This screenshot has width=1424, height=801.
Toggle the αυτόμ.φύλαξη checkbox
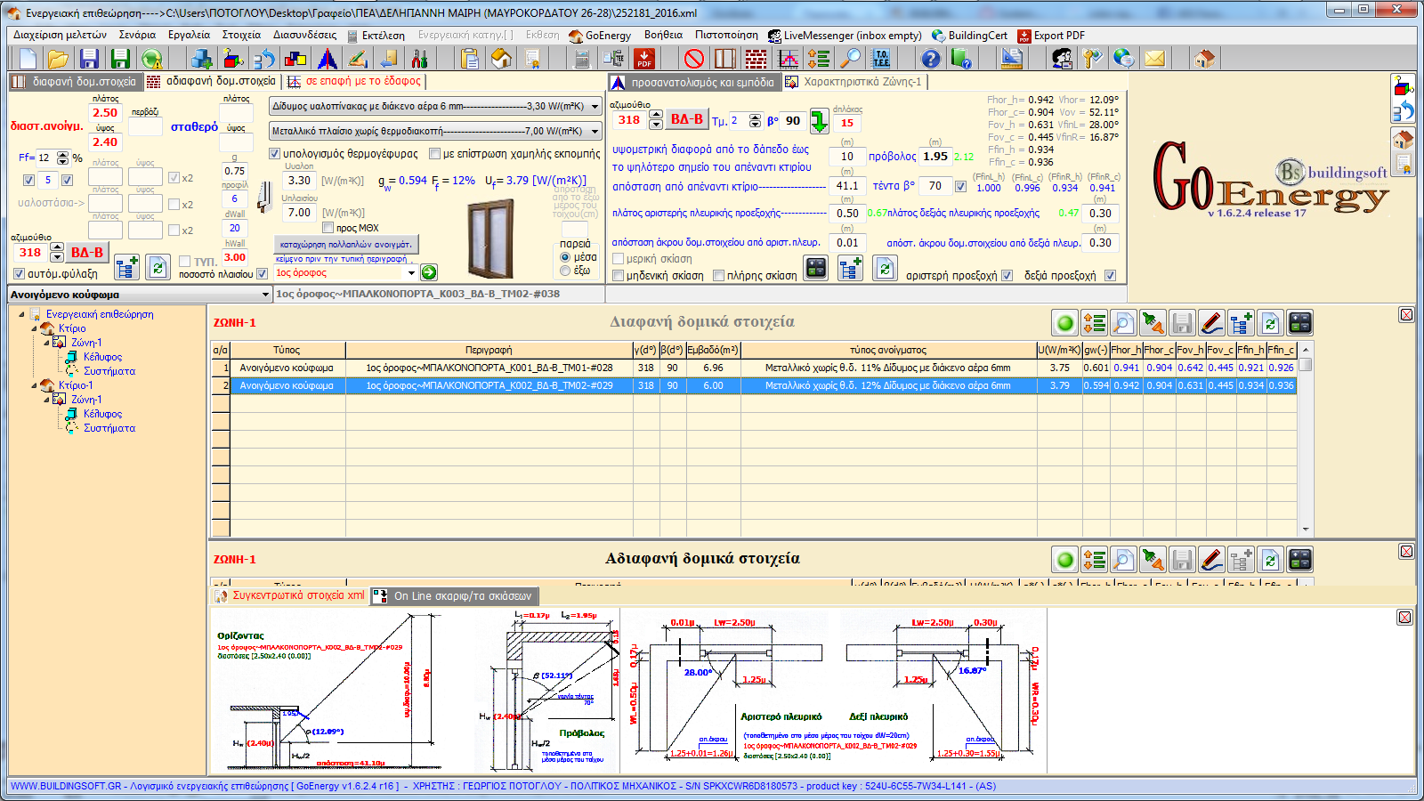coord(19,274)
